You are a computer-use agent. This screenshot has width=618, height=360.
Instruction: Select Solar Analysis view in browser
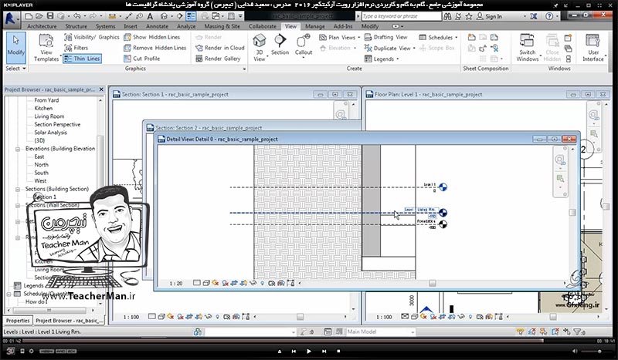click(50, 132)
